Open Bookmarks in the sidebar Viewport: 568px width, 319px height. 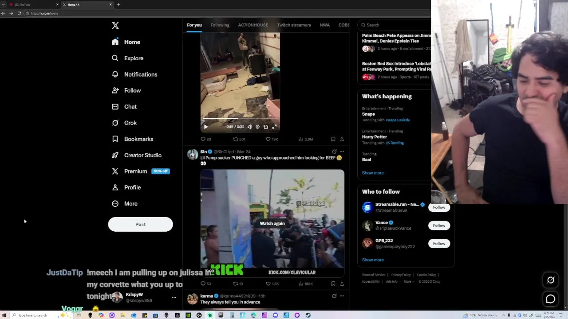coord(133,139)
